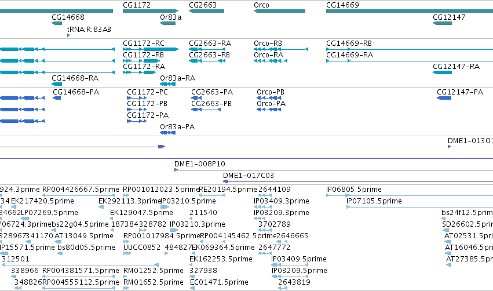Viewport: 493px width, 291px height.
Task: Click the tRNA:R:83AB feature label
Action: coord(89,30)
